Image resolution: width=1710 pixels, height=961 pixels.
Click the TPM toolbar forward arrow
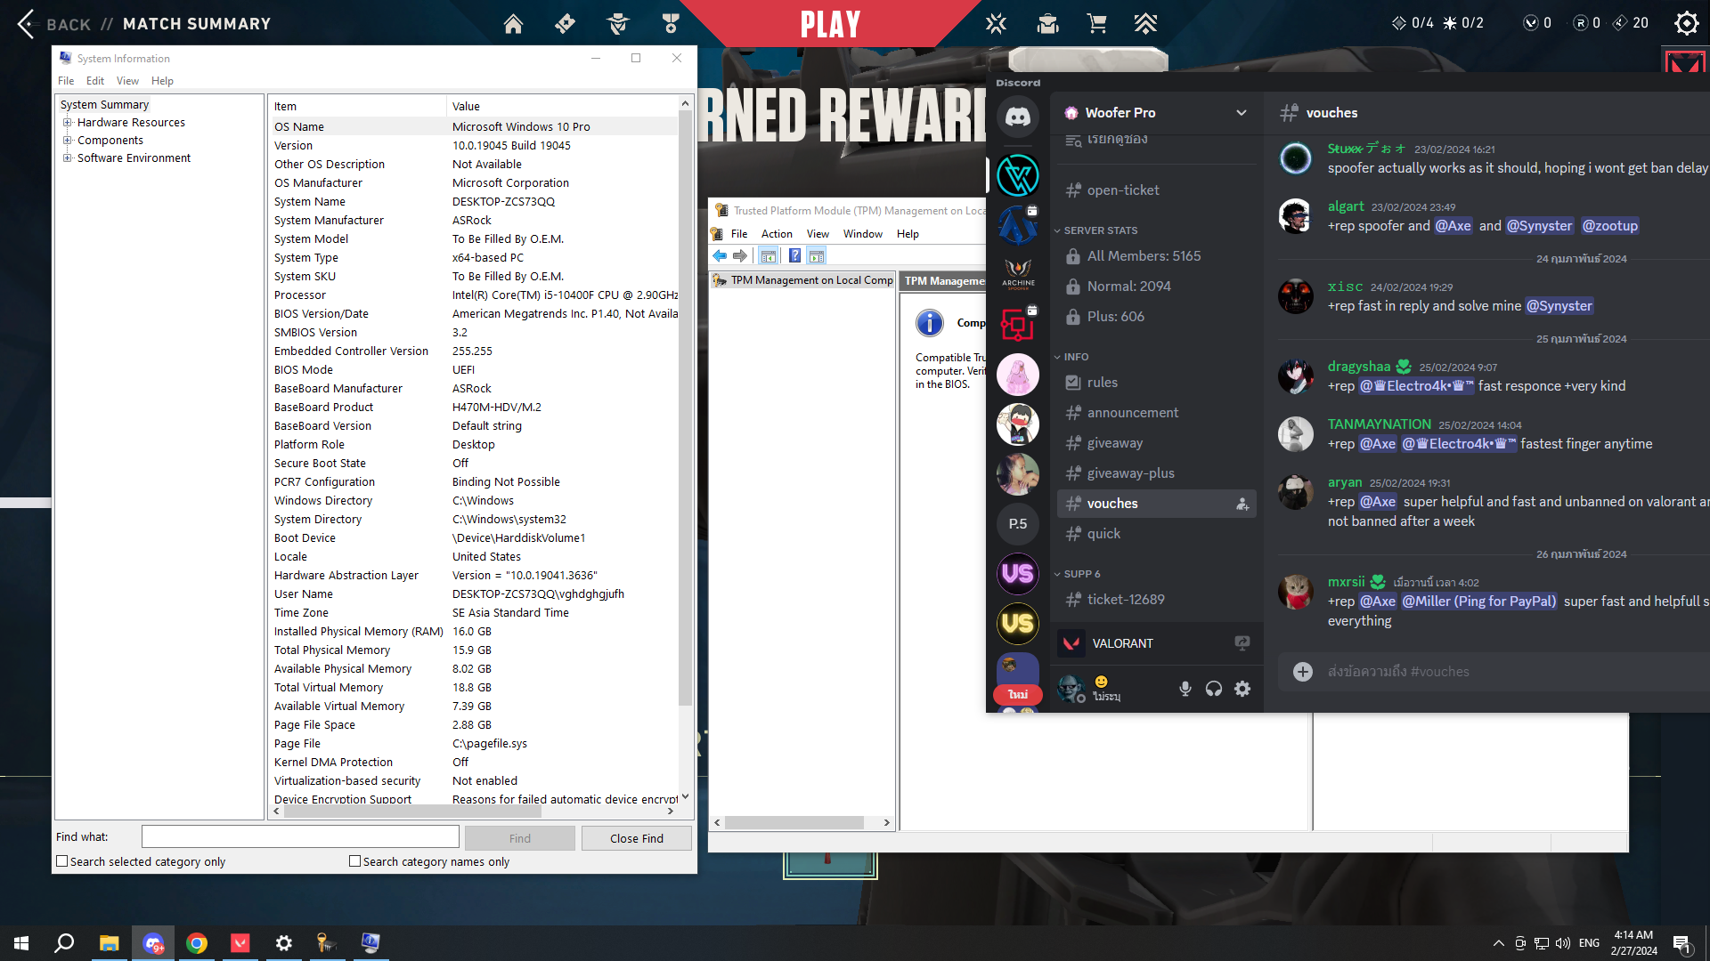[x=740, y=256]
